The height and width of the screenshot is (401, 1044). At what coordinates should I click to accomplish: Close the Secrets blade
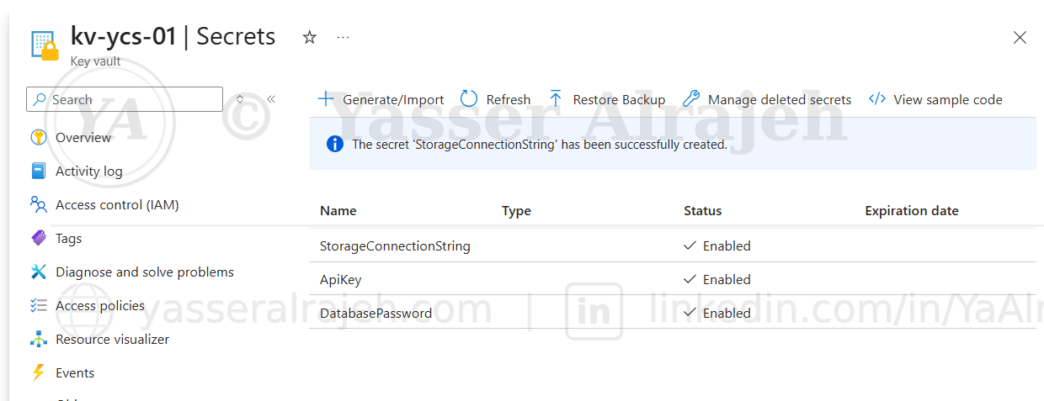click(x=1020, y=37)
